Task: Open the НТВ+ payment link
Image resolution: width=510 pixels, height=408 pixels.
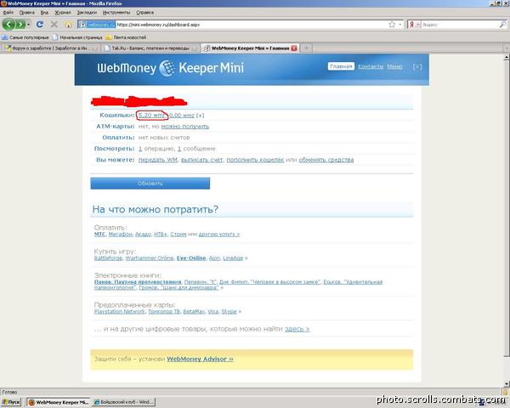Action: (x=161, y=235)
